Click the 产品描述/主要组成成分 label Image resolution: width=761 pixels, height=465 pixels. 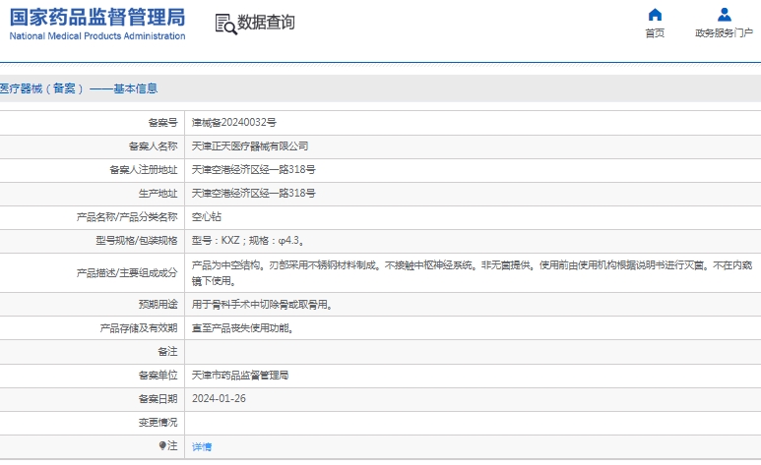click(127, 273)
